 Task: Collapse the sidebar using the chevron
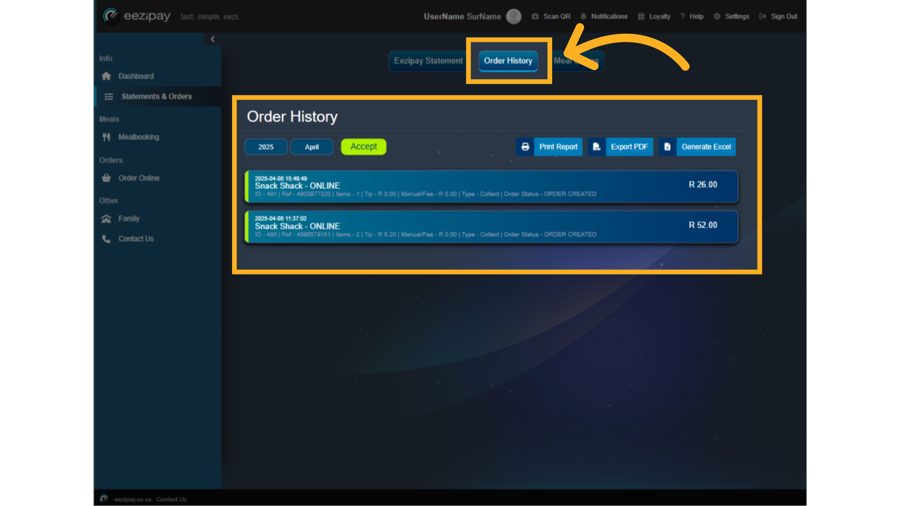point(212,39)
